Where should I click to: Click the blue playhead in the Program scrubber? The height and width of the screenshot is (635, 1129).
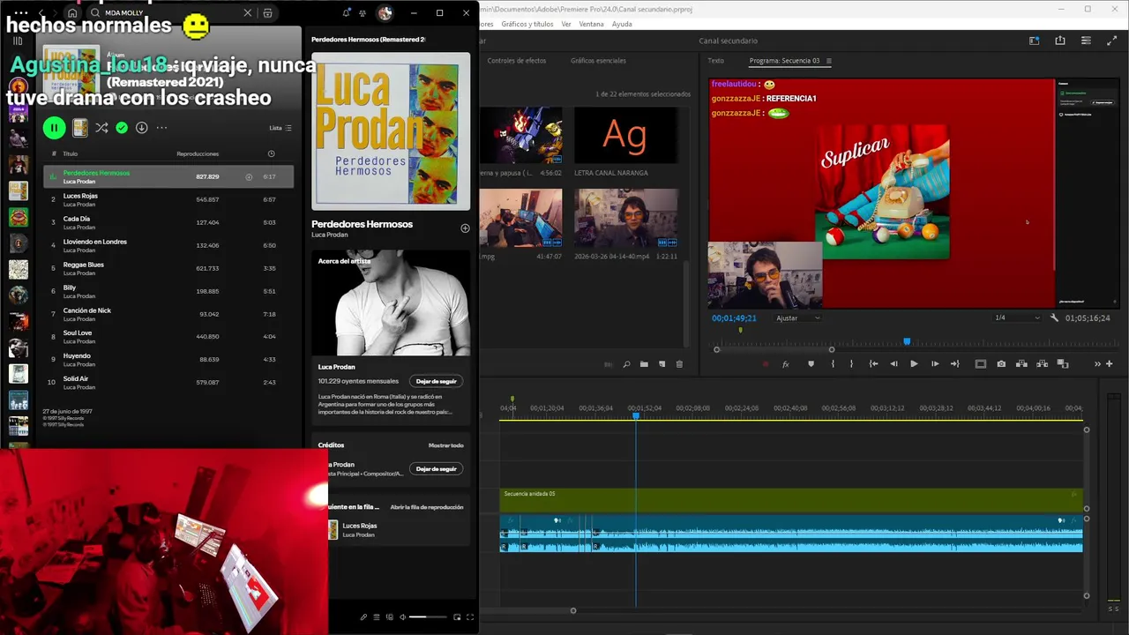coord(907,341)
